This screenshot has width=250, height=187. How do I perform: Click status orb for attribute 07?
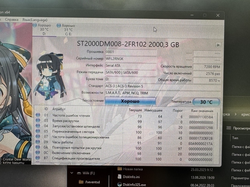click(38, 136)
